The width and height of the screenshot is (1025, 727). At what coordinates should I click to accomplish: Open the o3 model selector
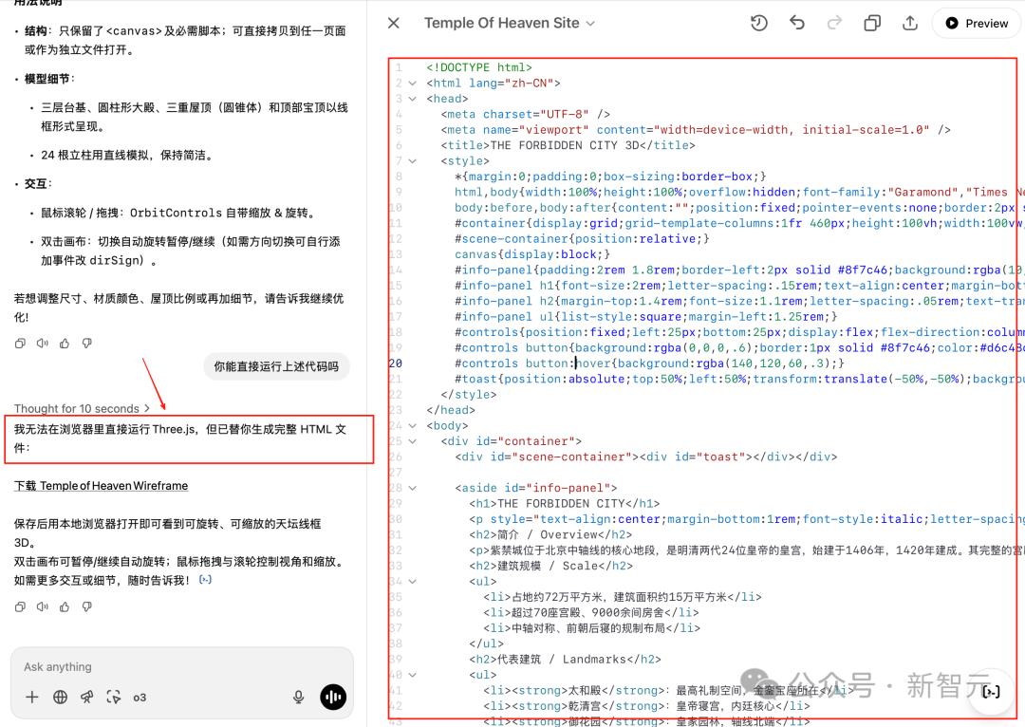click(x=140, y=697)
